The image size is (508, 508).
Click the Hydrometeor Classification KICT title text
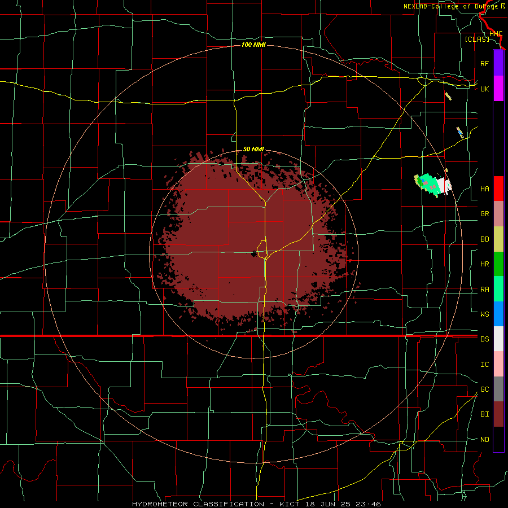click(x=256, y=504)
